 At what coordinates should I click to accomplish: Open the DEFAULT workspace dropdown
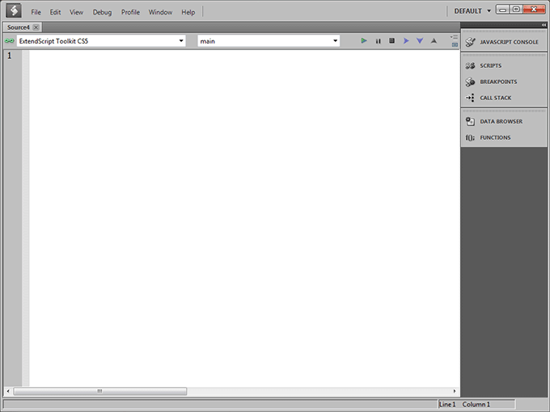pos(472,11)
